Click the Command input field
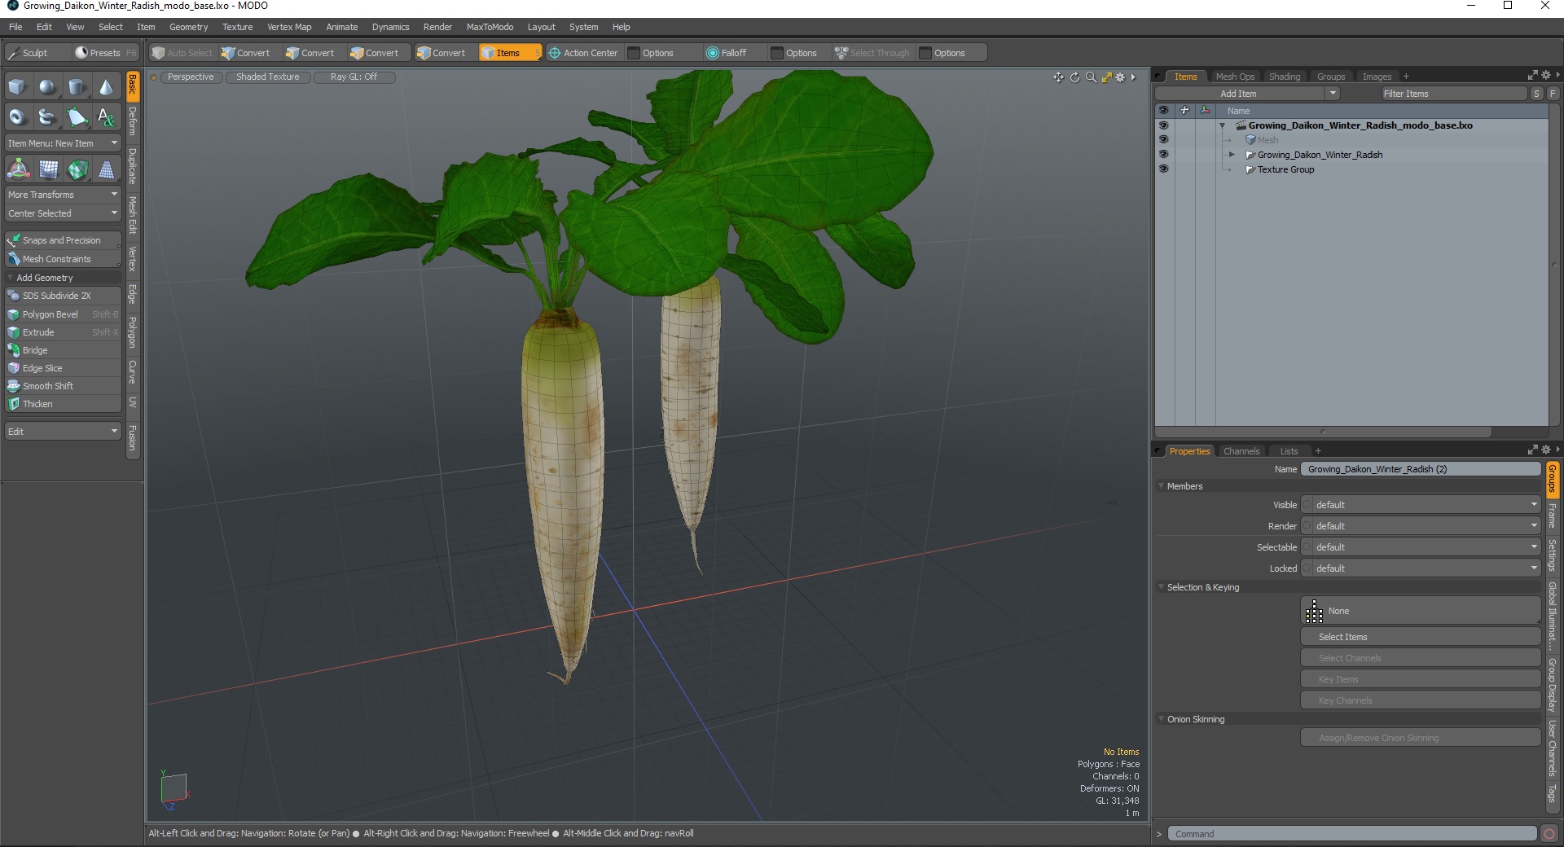 pos(1352,834)
